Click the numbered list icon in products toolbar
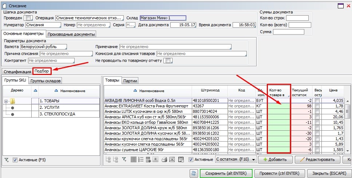 tap(141, 159)
